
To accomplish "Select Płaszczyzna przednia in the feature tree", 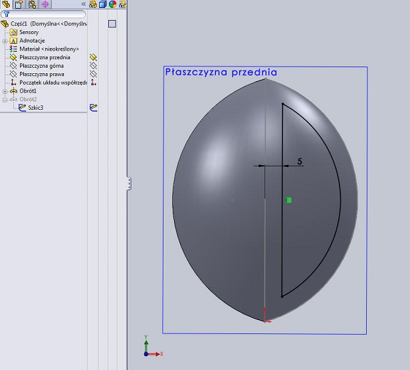I will tap(45, 57).
